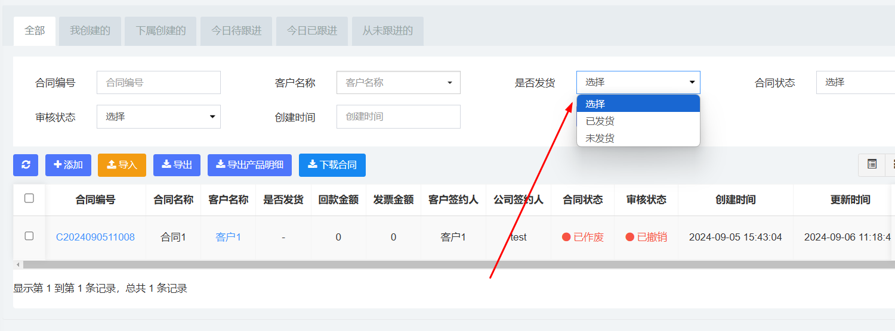Switch to the 今日待跟进 tab

coord(236,31)
